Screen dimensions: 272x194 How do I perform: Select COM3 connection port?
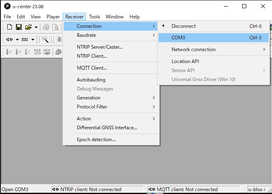pos(214,38)
